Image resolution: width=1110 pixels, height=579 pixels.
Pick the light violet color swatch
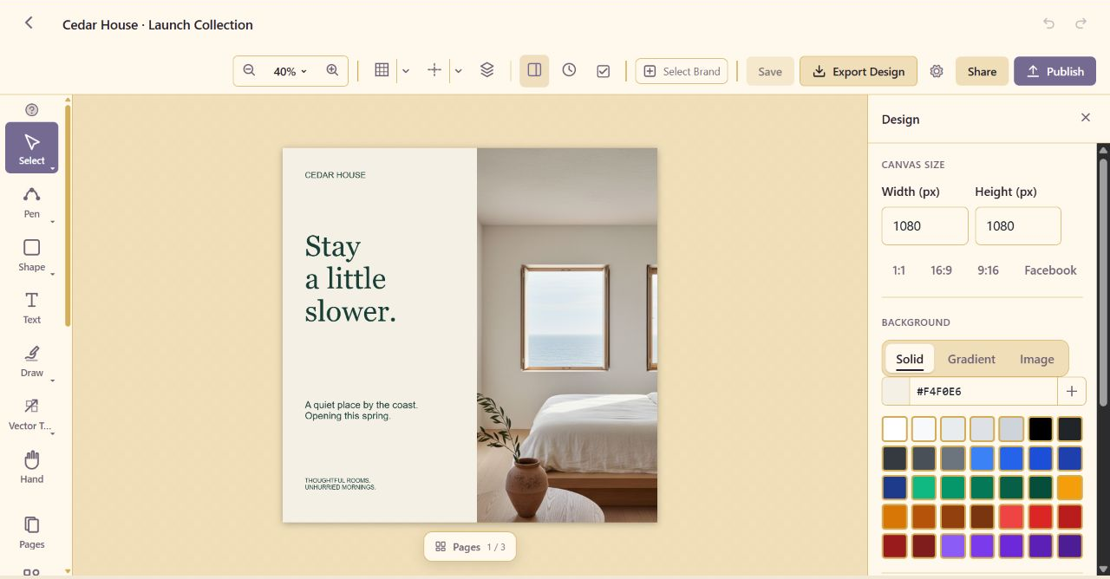click(953, 546)
